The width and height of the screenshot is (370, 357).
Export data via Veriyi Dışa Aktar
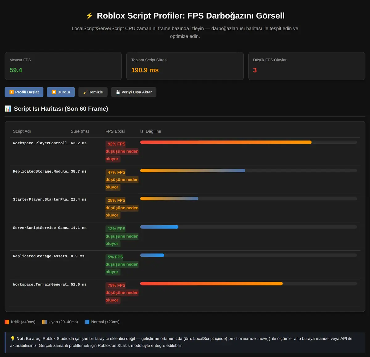coord(134,92)
